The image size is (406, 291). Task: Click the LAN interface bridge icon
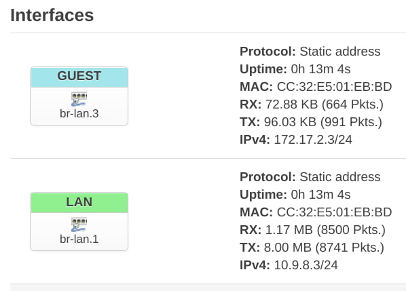[x=79, y=225]
